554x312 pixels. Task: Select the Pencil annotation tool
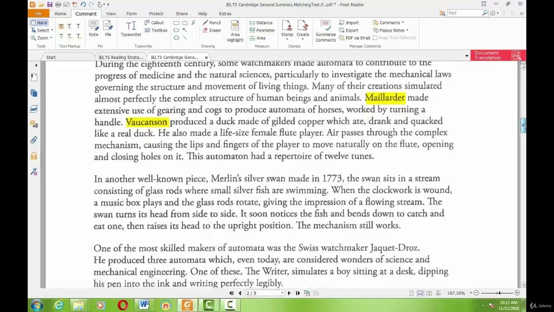coord(212,22)
